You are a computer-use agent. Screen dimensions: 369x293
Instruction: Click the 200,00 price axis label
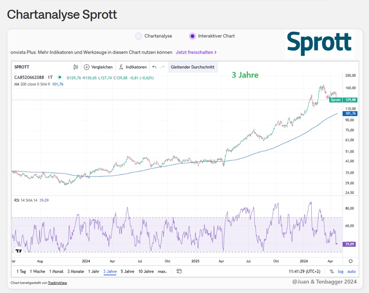(350, 75)
